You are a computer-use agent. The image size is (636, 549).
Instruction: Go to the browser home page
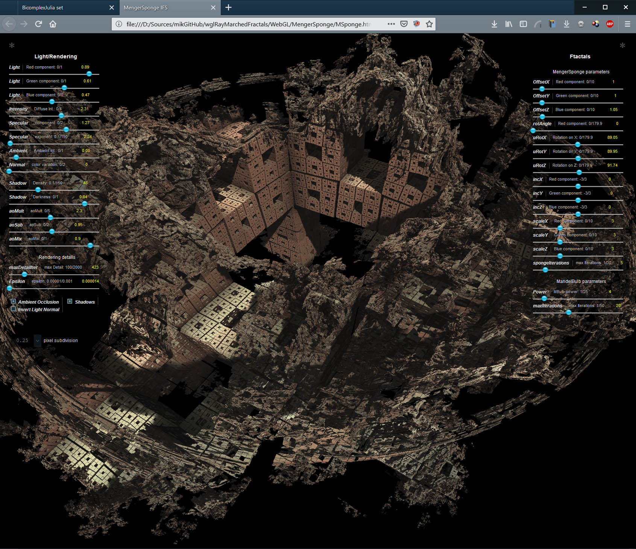[53, 24]
